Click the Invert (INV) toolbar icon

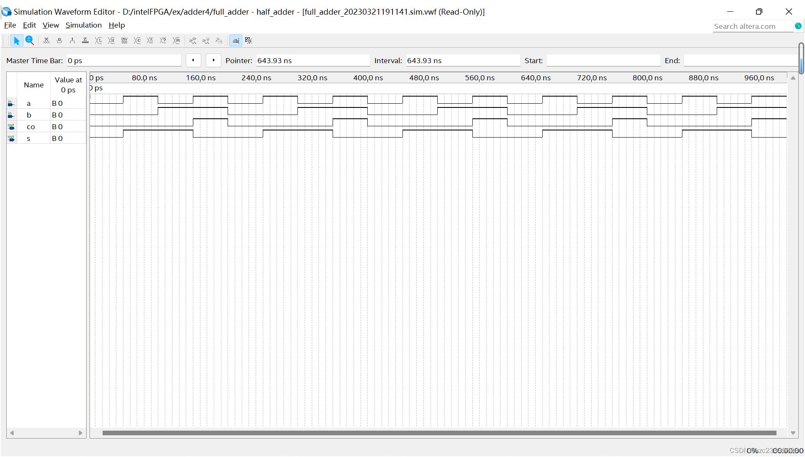click(x=124, y=41)
